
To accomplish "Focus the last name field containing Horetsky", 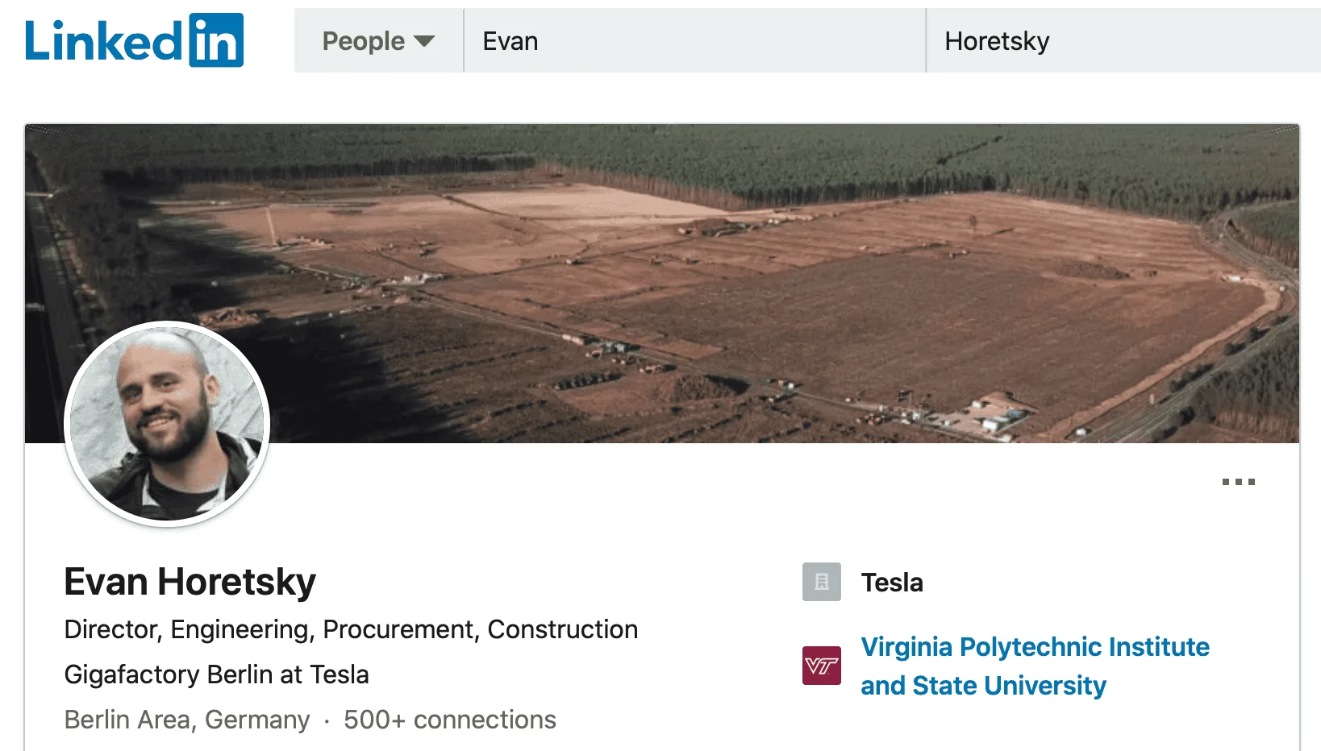I will pos(1123,41).
